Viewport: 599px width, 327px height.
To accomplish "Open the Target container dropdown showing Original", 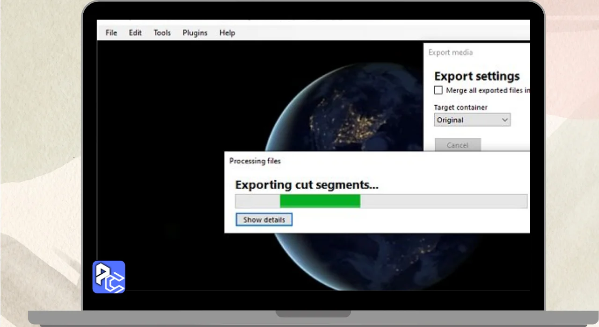I will point(472,120).
